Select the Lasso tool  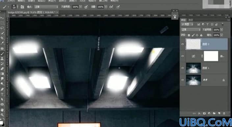[x=2, y=28]
